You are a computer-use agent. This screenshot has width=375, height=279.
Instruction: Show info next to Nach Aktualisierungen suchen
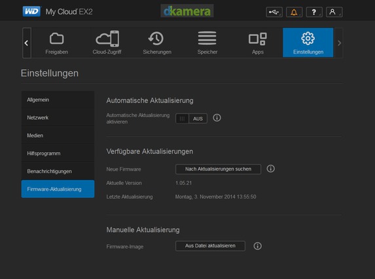point(271,169)
